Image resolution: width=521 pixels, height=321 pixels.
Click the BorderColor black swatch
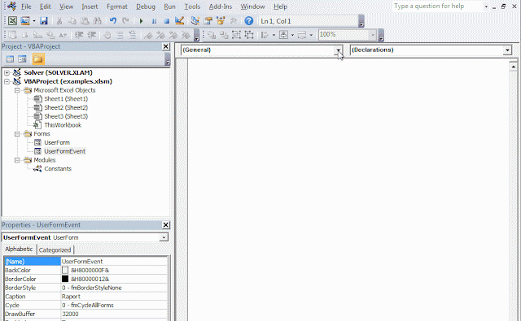pyautogui.click(x=65, y=279)
